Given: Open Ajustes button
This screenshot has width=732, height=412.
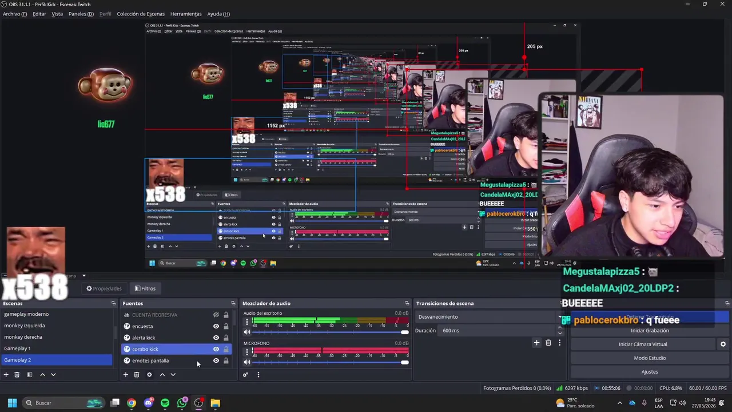Looking at the screenshot, I should click(650, 372).
